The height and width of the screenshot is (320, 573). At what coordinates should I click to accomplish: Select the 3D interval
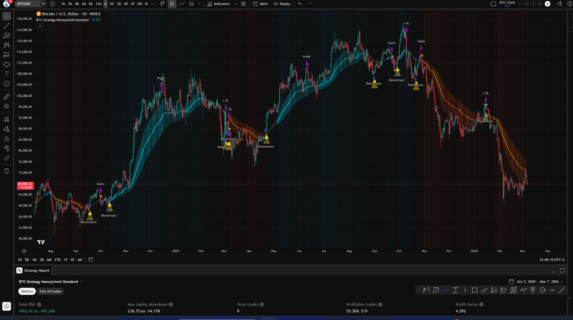click(119, 4)
